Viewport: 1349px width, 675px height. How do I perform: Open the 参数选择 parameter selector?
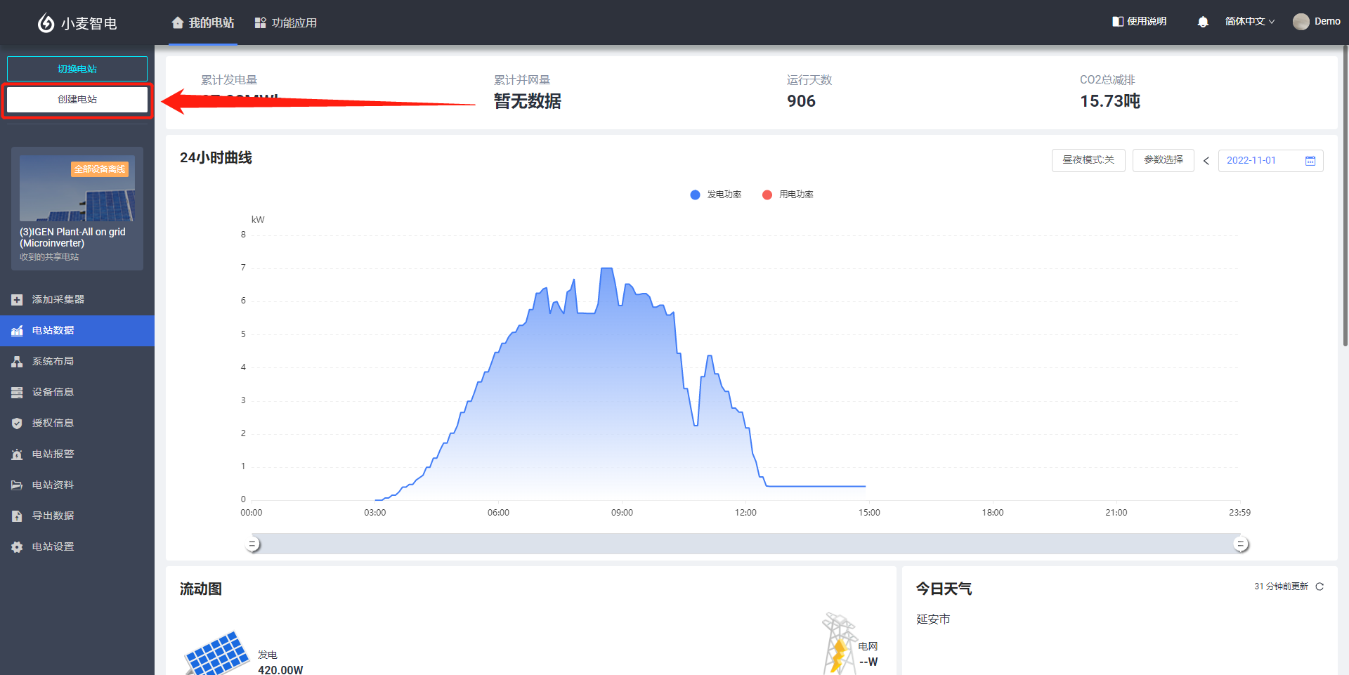coord(1163,160)
